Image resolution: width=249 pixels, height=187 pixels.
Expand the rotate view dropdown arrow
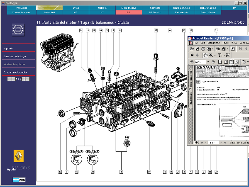tap(248, 62)
